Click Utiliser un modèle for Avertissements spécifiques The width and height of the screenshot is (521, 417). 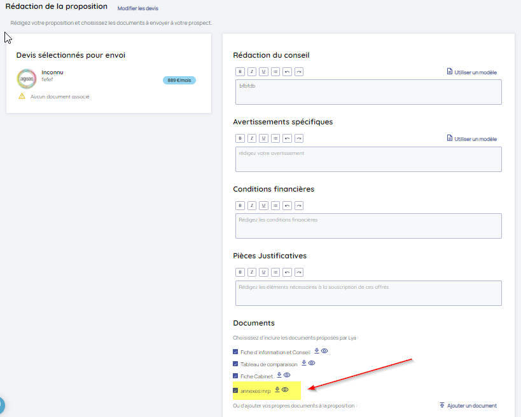pos(471,139)
